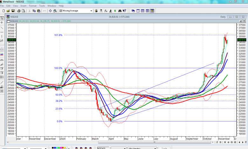Viewport: 248px width, 149px height.
Task: Open the Moving Average indicator dropdown
Action: pos(91,11)
